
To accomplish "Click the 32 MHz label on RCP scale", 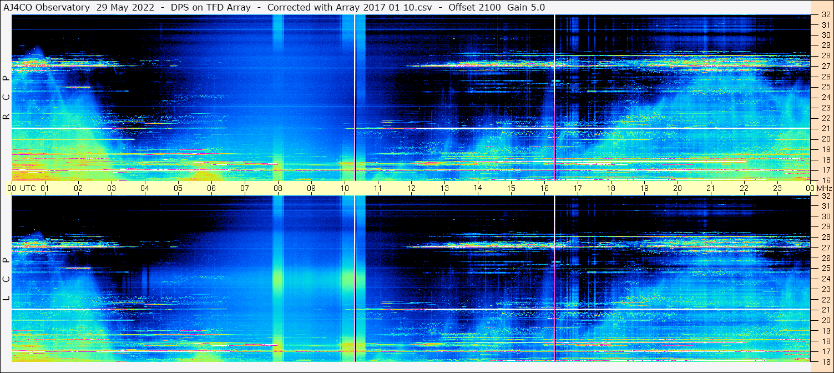I will pos(825,16).
